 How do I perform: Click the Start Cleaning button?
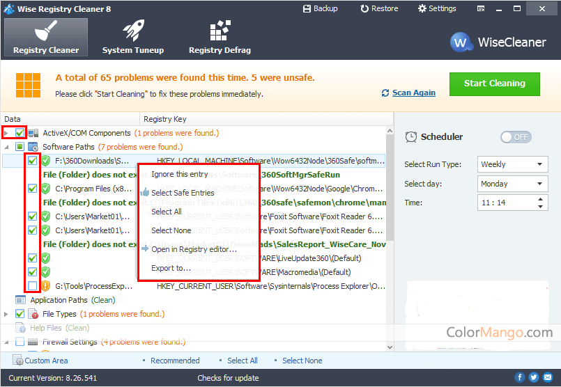494,84
